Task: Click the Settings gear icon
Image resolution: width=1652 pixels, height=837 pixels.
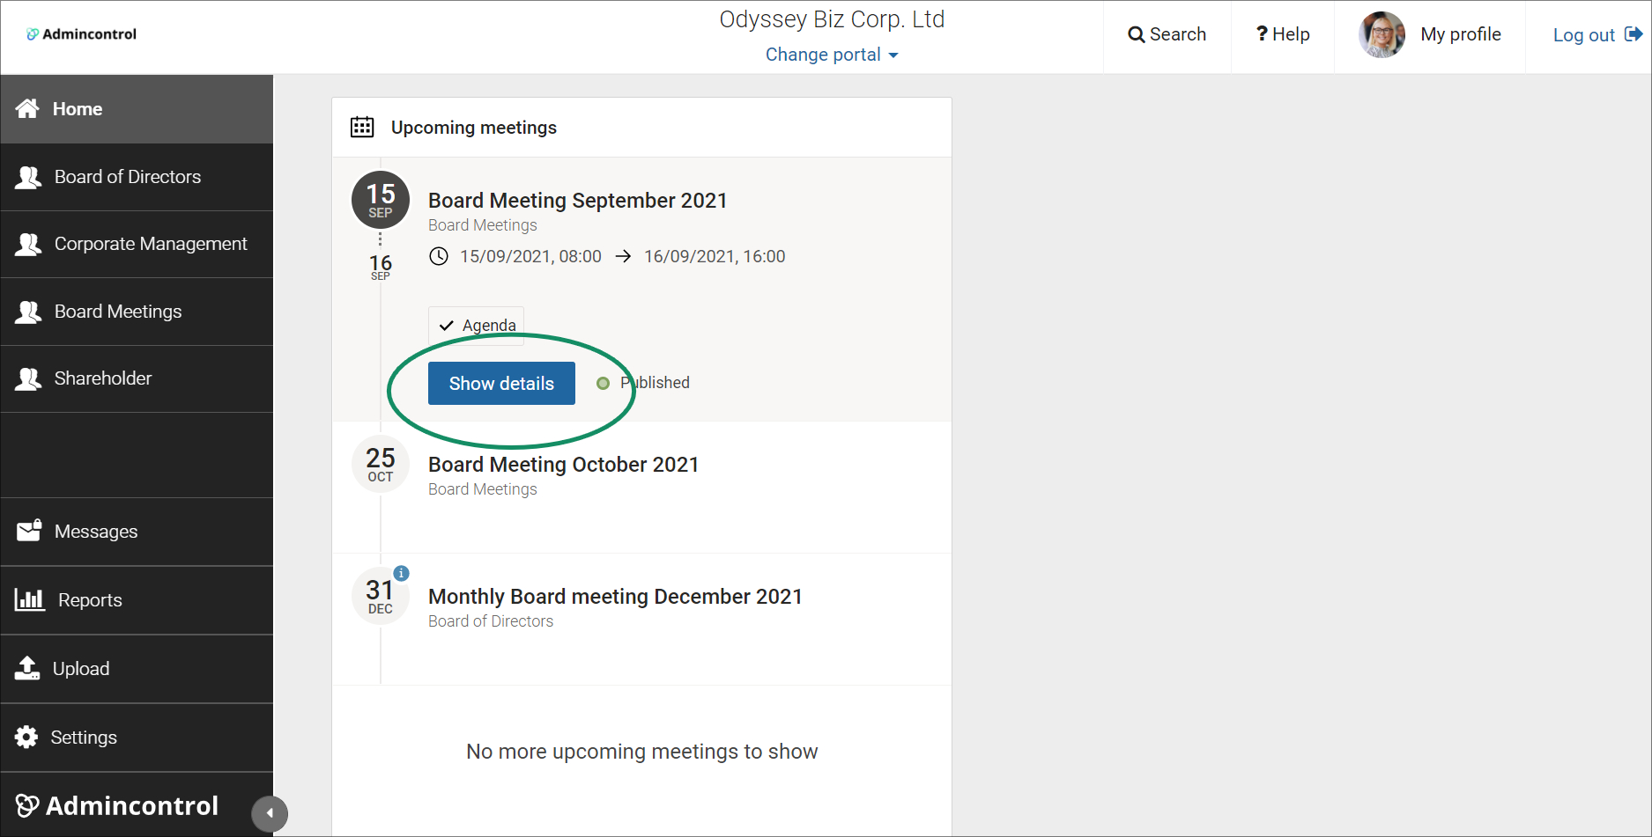Action: [27, 737]
